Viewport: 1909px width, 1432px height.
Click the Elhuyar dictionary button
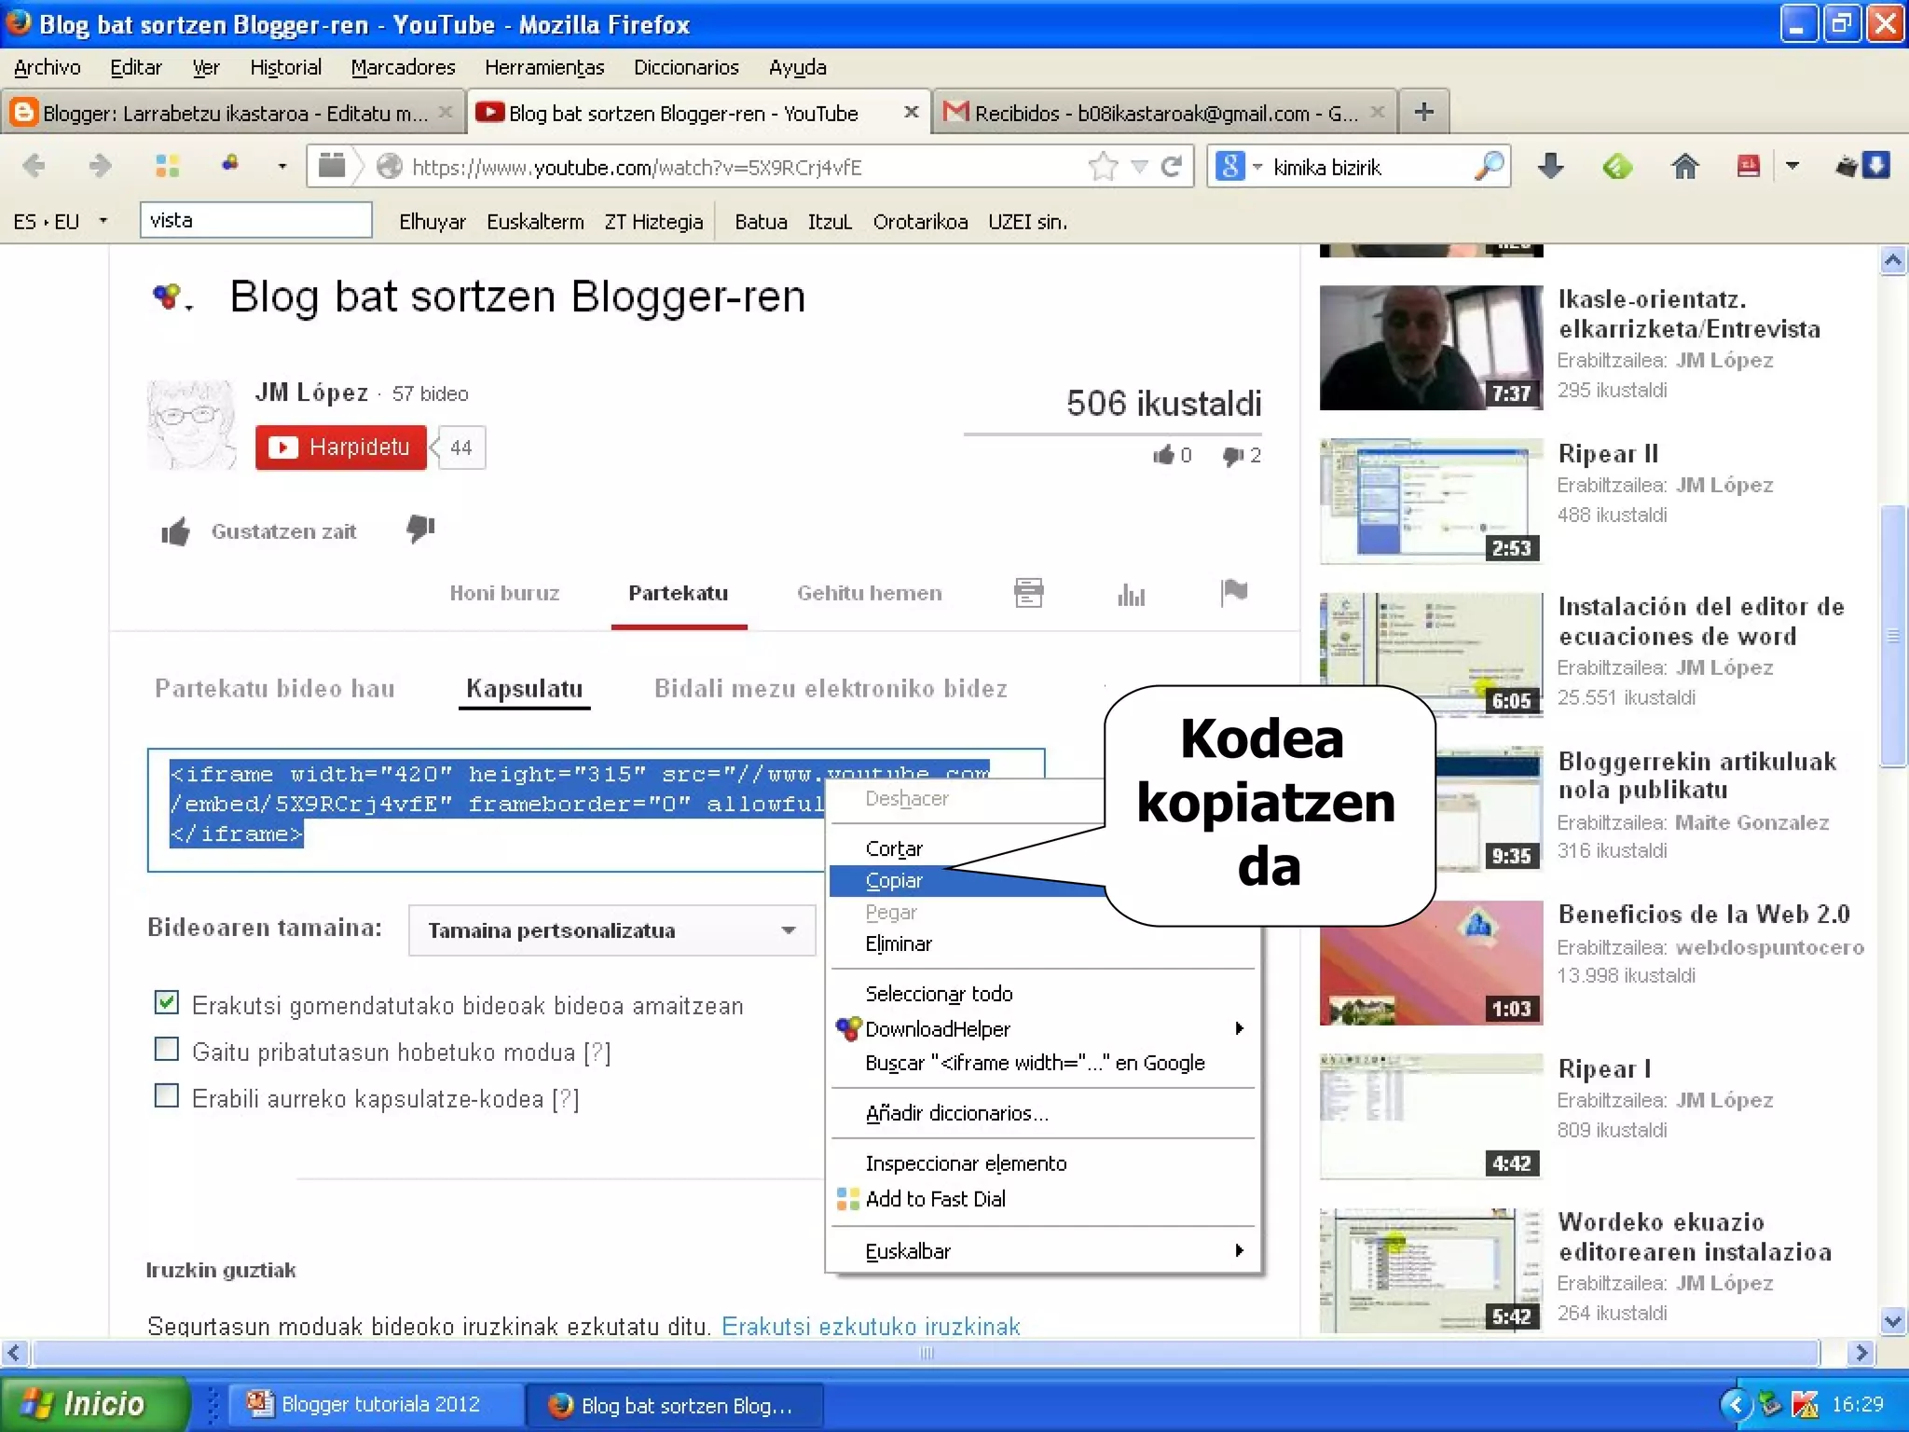click(432, 222)
